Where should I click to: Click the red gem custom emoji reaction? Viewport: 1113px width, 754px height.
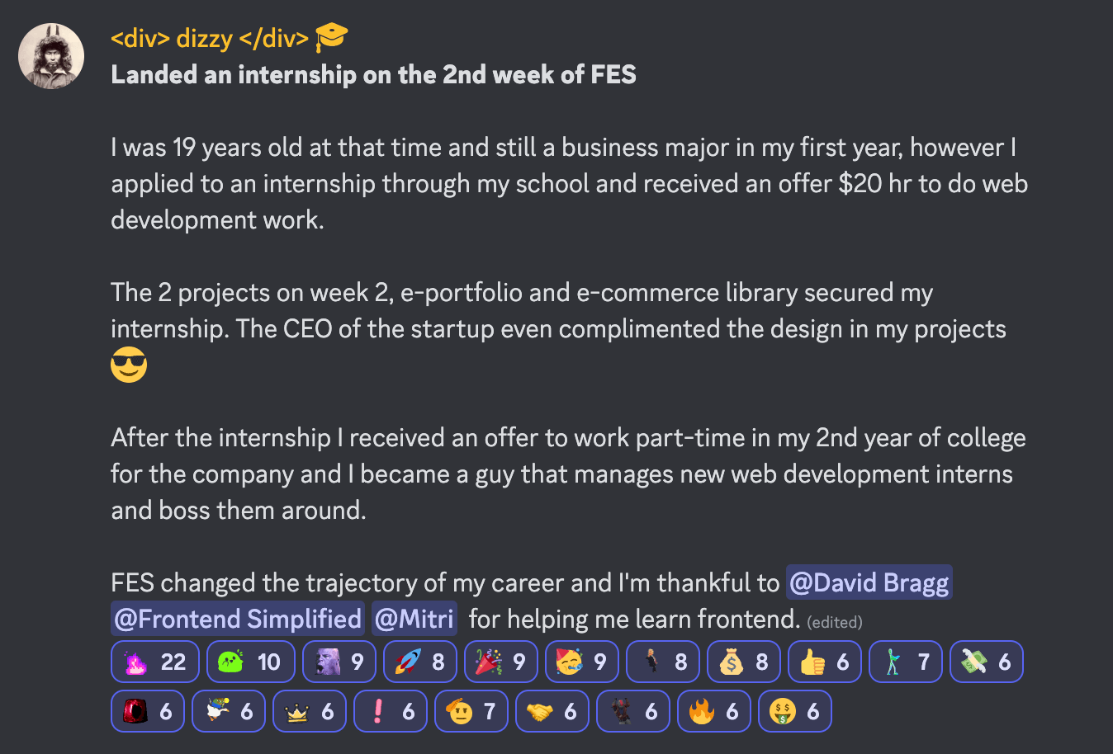pyautogui.click(x=148, y=710)
